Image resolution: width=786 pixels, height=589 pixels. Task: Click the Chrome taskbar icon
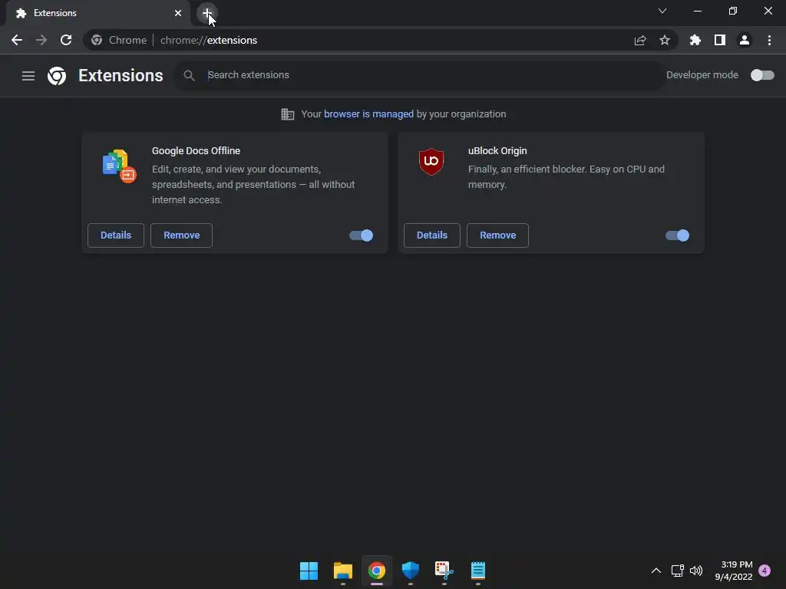coord(376,571)
